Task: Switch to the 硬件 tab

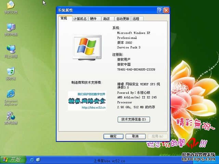Action: click(x=94, y=19)
